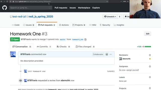Open the Insights tab

tap(119, 25)
